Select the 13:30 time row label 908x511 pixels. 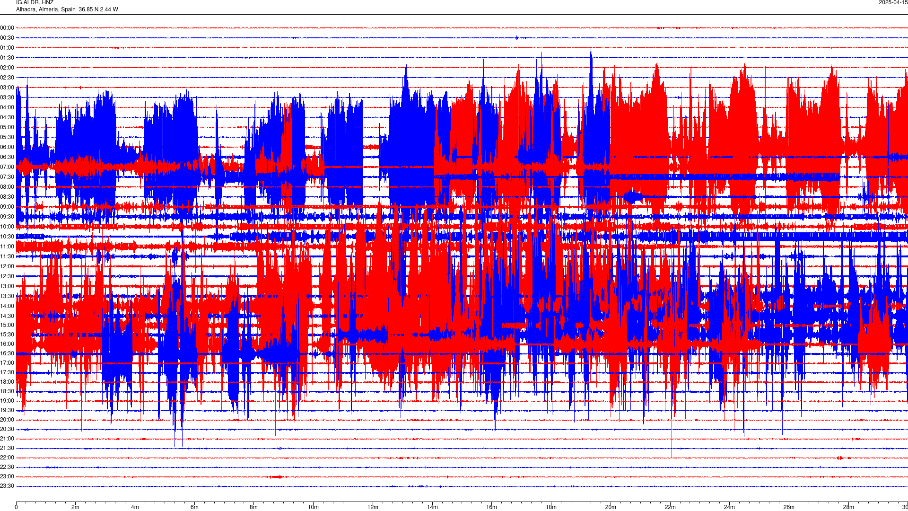click(x=7, y=296)
